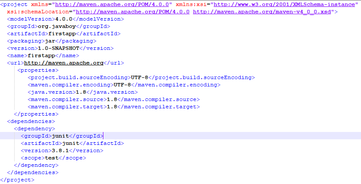Click the project.build.sourceEncoding UTF-8 value
This screenshot has width=361, height=184.
139,77
